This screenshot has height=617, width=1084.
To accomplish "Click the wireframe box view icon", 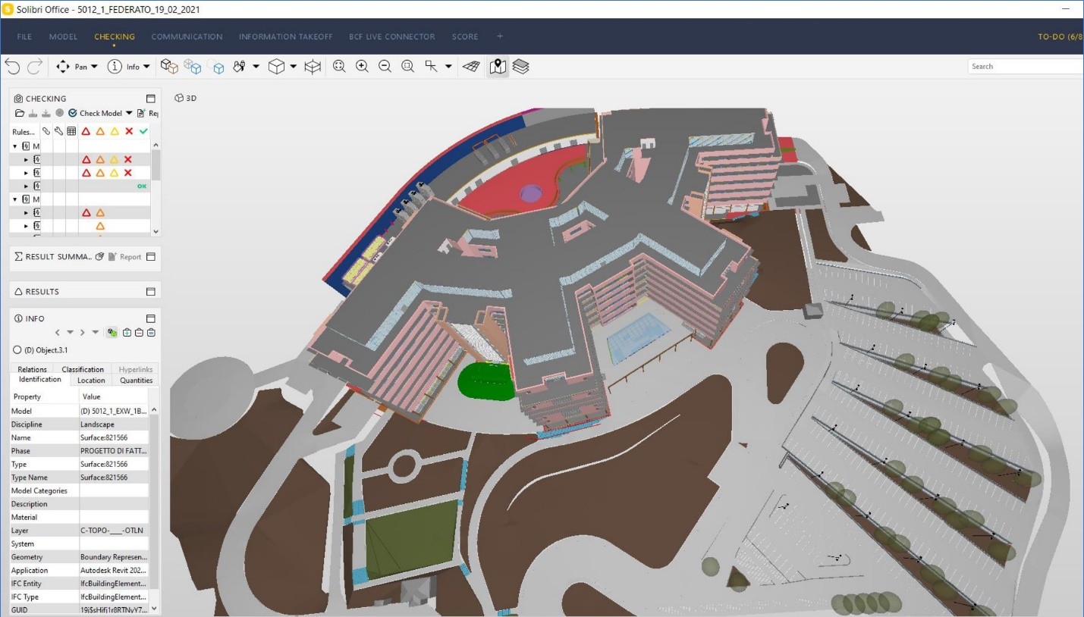I will [312, 67].
